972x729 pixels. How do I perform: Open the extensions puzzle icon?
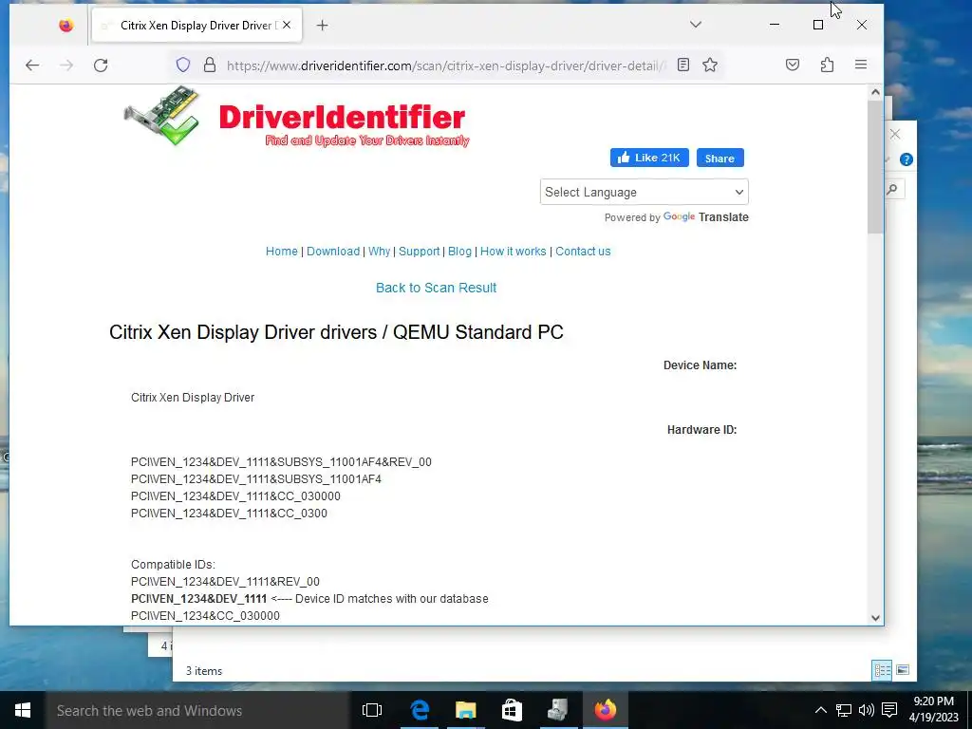point(827,65)
